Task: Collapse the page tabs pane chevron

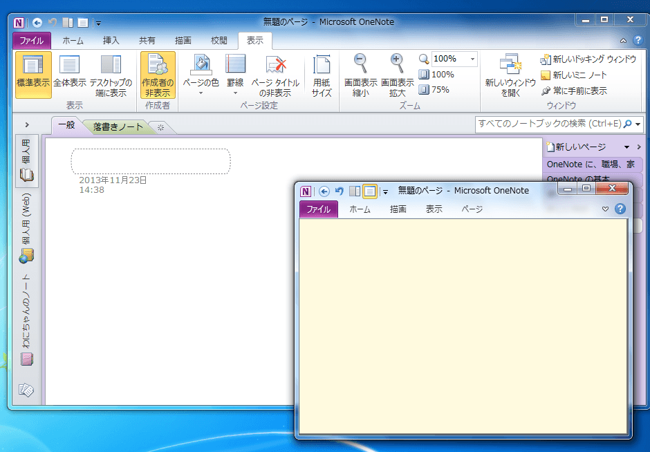Action: point(639,147)
